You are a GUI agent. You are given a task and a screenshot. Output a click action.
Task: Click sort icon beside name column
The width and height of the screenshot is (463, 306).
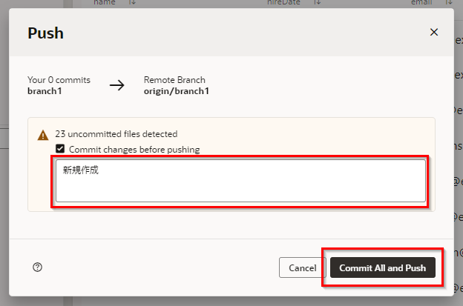click(133, 3)
